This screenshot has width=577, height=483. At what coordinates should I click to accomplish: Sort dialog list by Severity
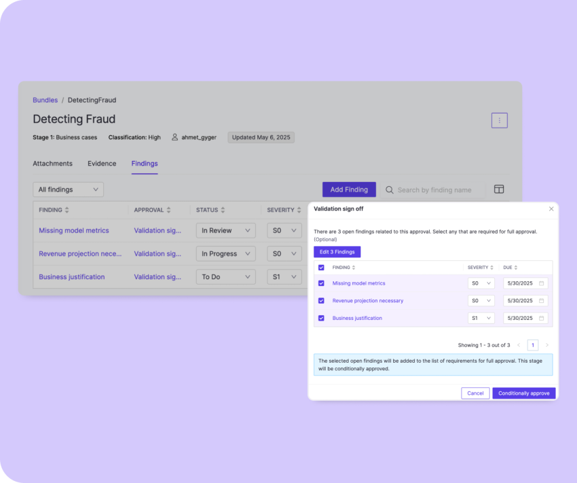491,268
